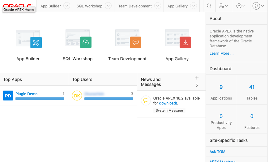The width and height of the screenshot is (268, 162).
Task: Open the App Builder menu tab
Action: 51,6
